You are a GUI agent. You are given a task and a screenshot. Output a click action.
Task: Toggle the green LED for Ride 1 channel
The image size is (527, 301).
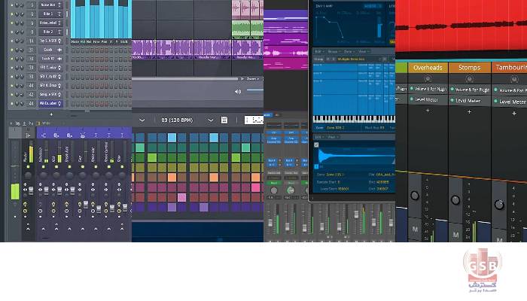coord(12,14)
